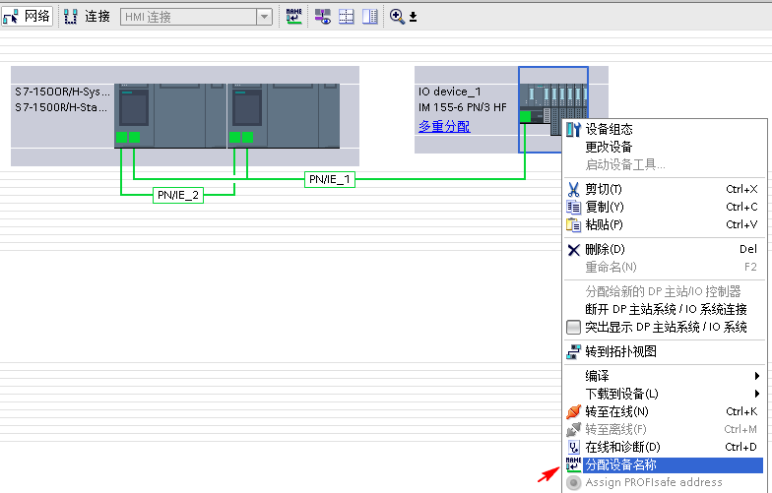Click the copy documents icon

(x=573, y=207)
